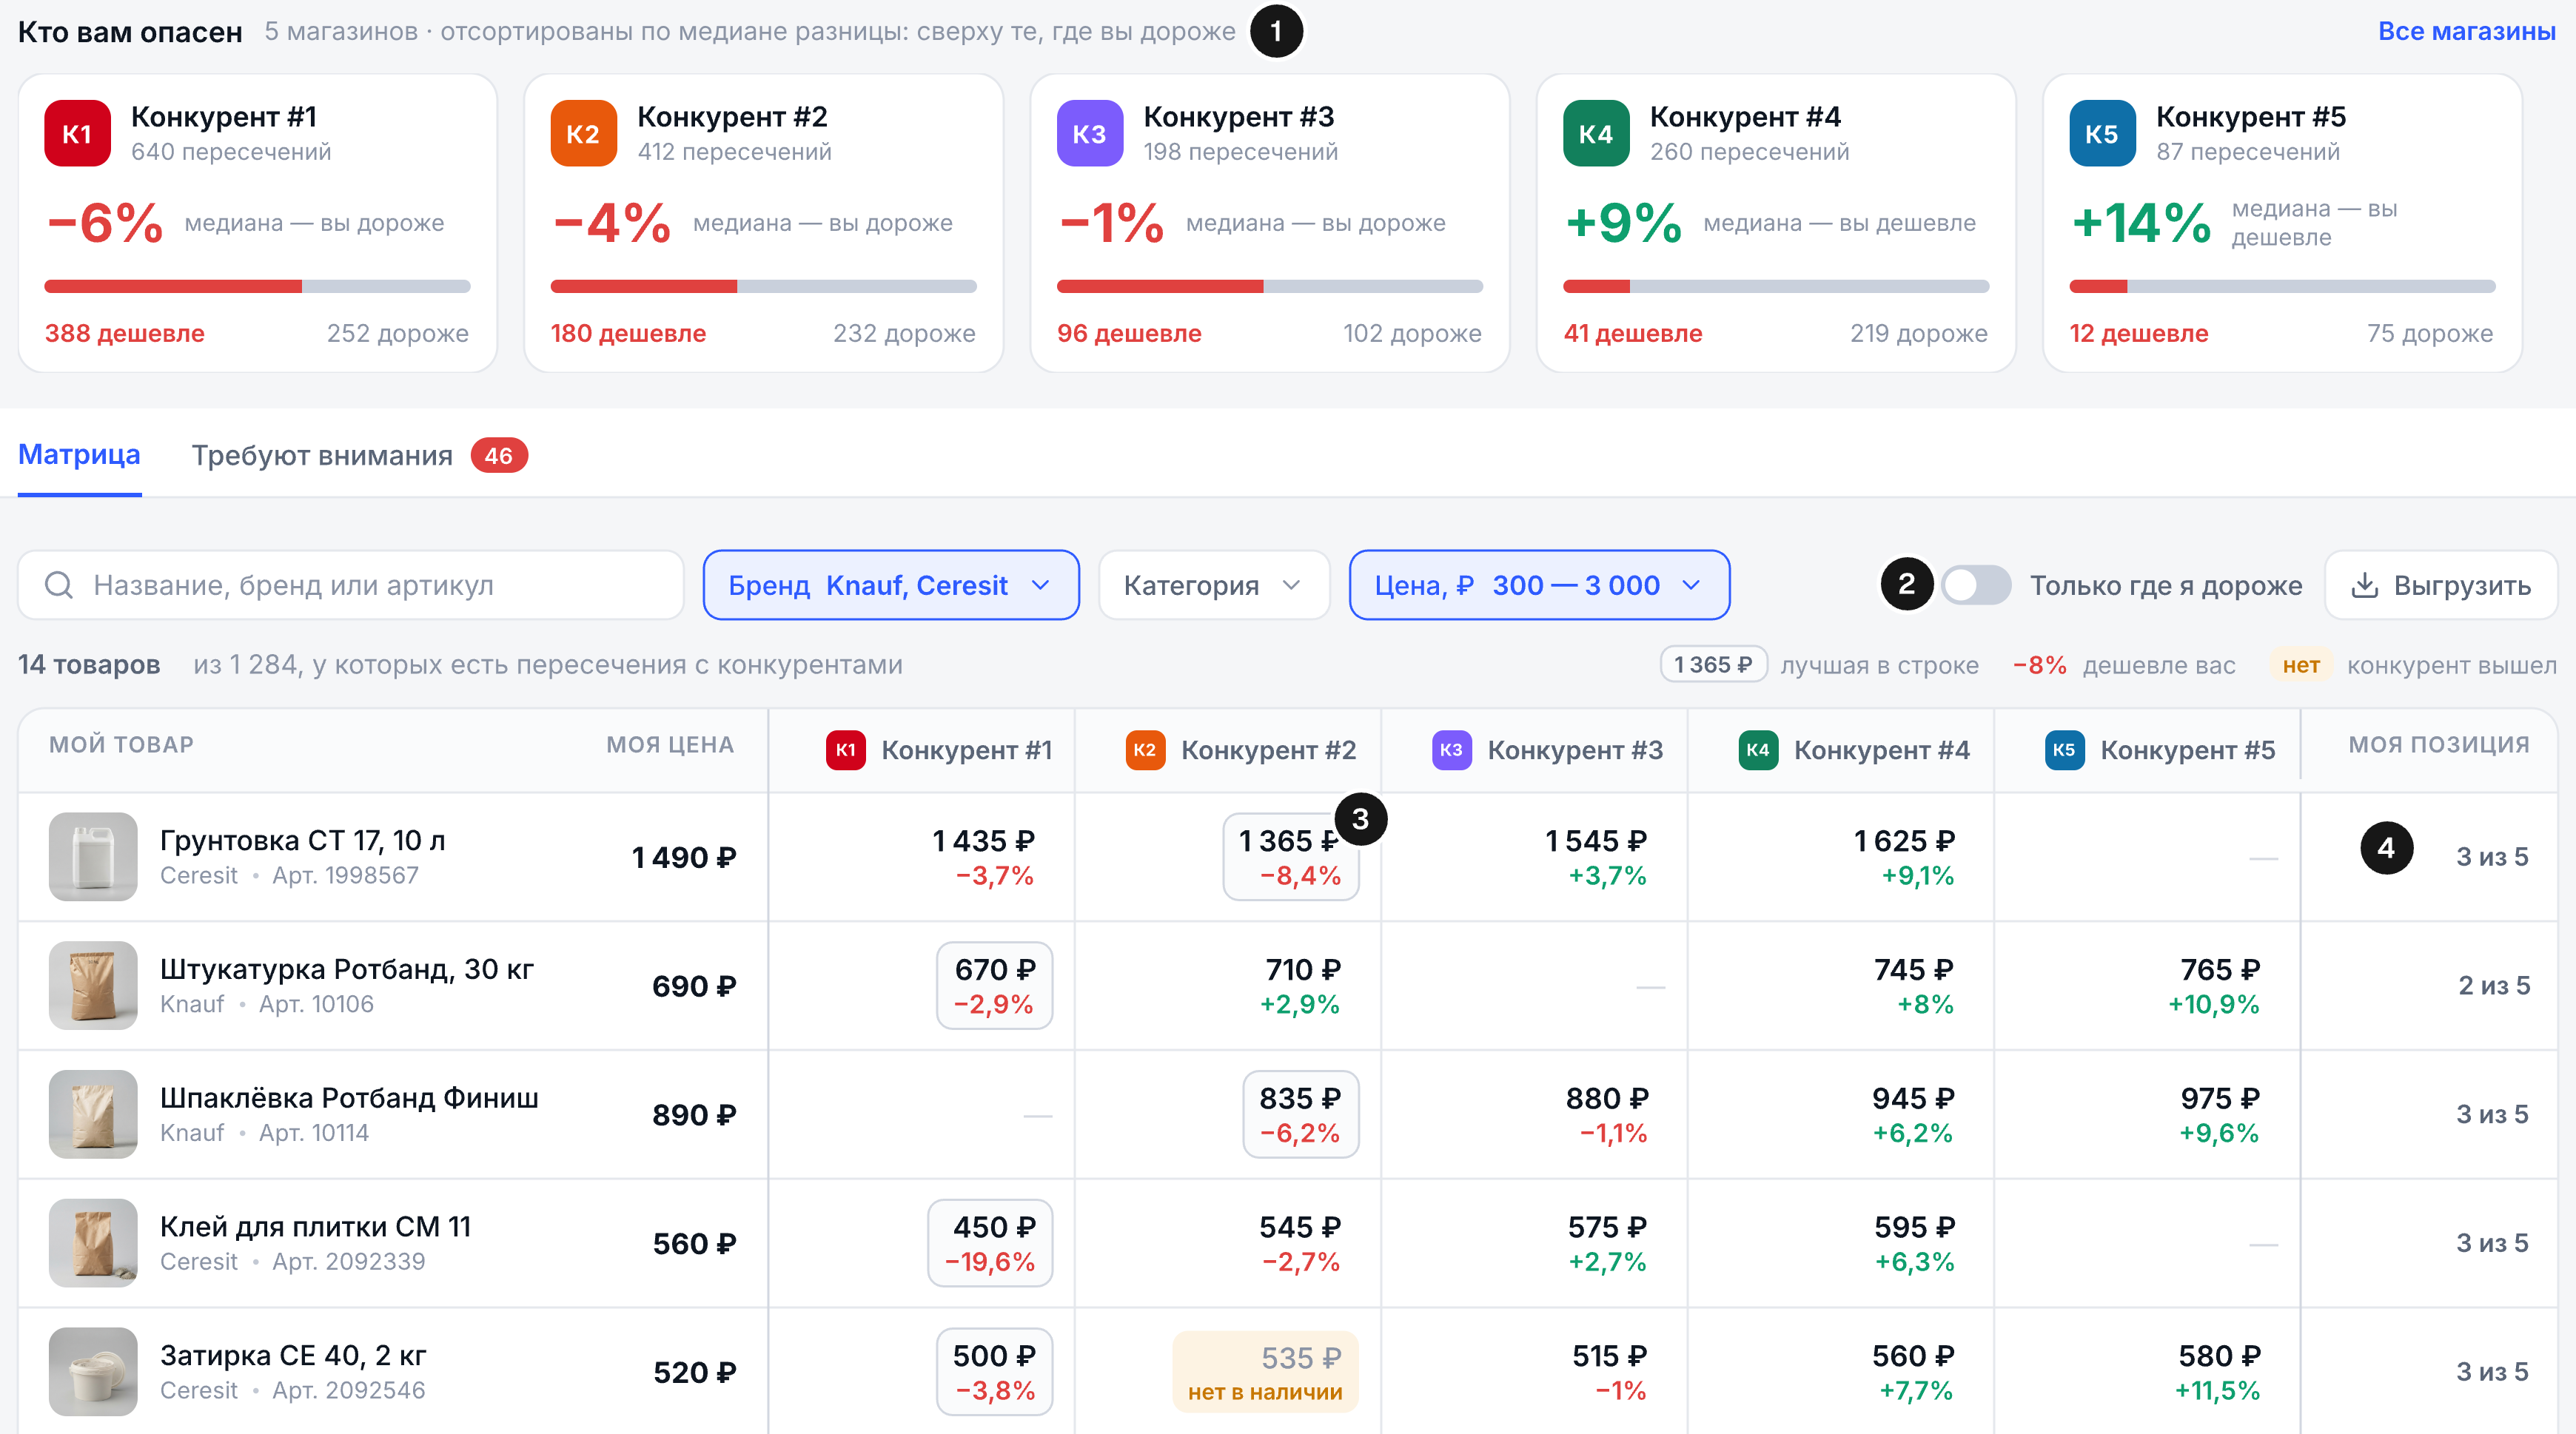The width and height of the screenshot is (2576, 1434).
Task: Click the K1 badge in table column header
Action: [845, 750]
